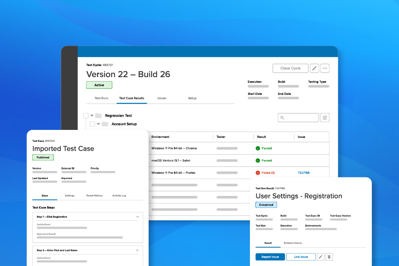Open the Issues tab
The width and height of the screenshot is (399, 266).
pyautogui.click(x=162, y=98)
